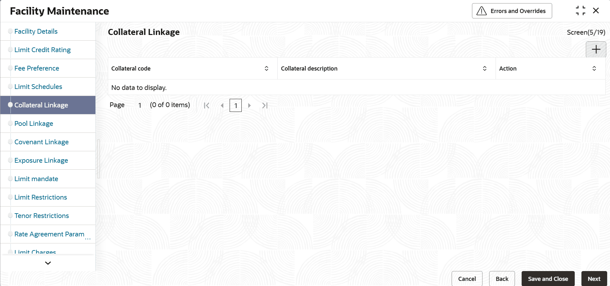The width and height of the screenshot is (610, 286).
Task: Open Errors and Overrides
Action: click(x=512, y=11)
